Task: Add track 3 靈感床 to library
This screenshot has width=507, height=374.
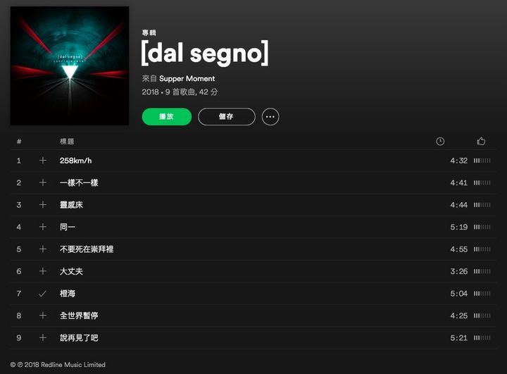Action: point(43,205)
